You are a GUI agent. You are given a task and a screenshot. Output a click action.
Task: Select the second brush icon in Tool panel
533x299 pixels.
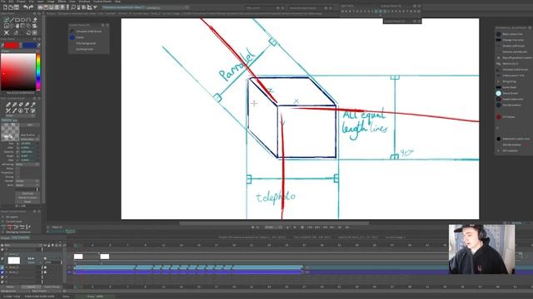(x=14, y=105)
